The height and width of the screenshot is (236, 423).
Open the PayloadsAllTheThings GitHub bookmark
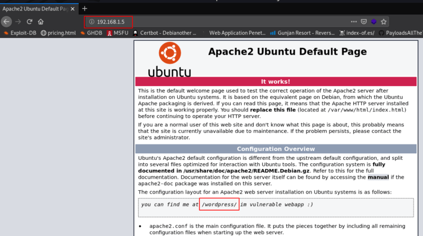click(400, 33)
